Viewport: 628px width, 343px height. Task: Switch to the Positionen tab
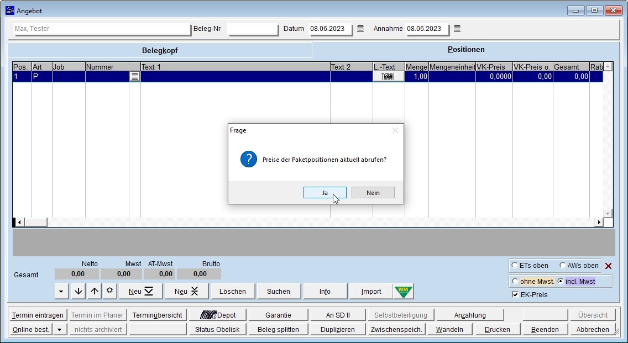(466, 50)
